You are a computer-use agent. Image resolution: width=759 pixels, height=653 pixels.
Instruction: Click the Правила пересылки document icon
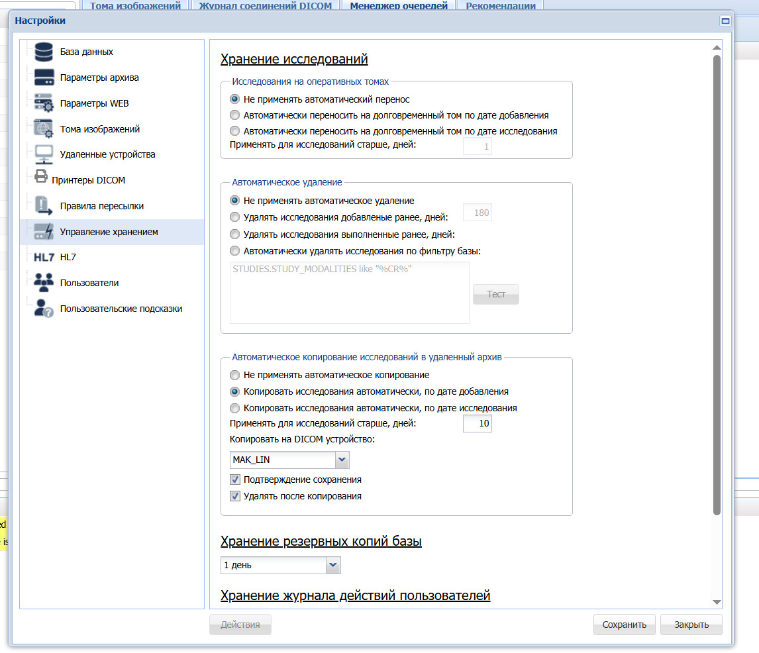44,206
